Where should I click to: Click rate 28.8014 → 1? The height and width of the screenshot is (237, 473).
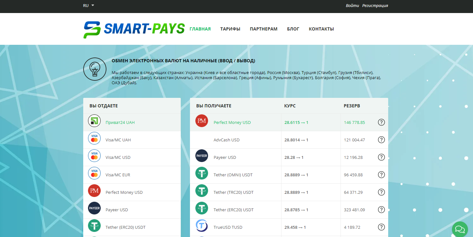click(x=296, y=140)
